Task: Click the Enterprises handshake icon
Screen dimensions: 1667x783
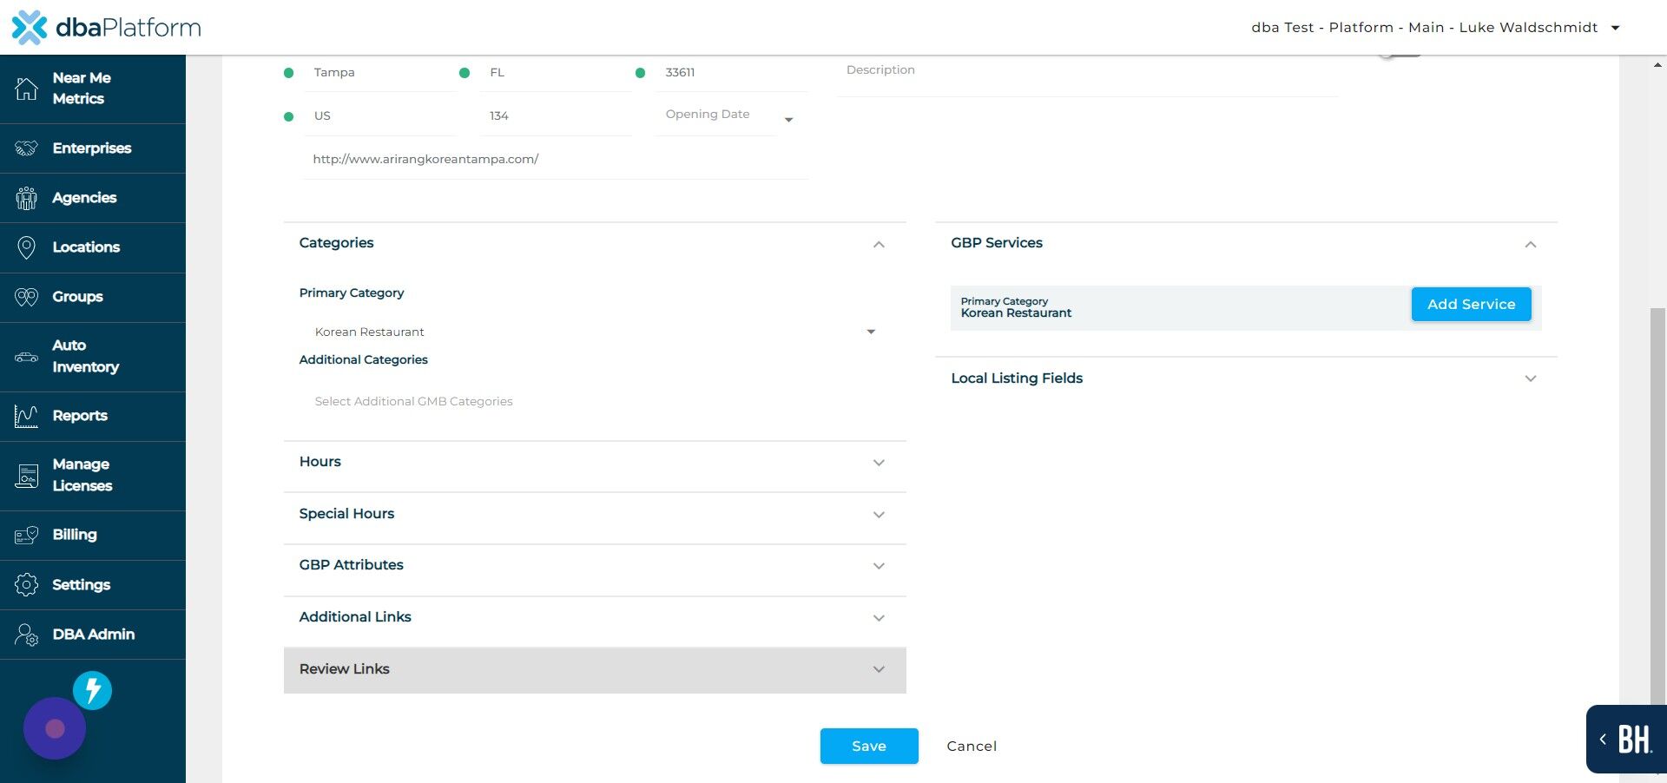Action: 26,148
